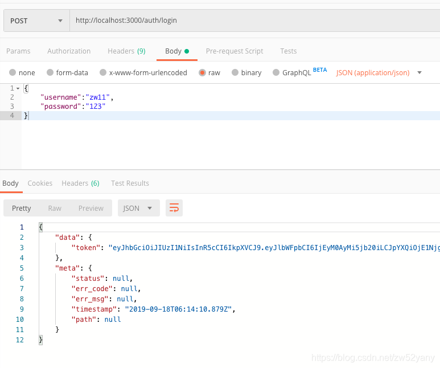Select the response Body tab

10,183
